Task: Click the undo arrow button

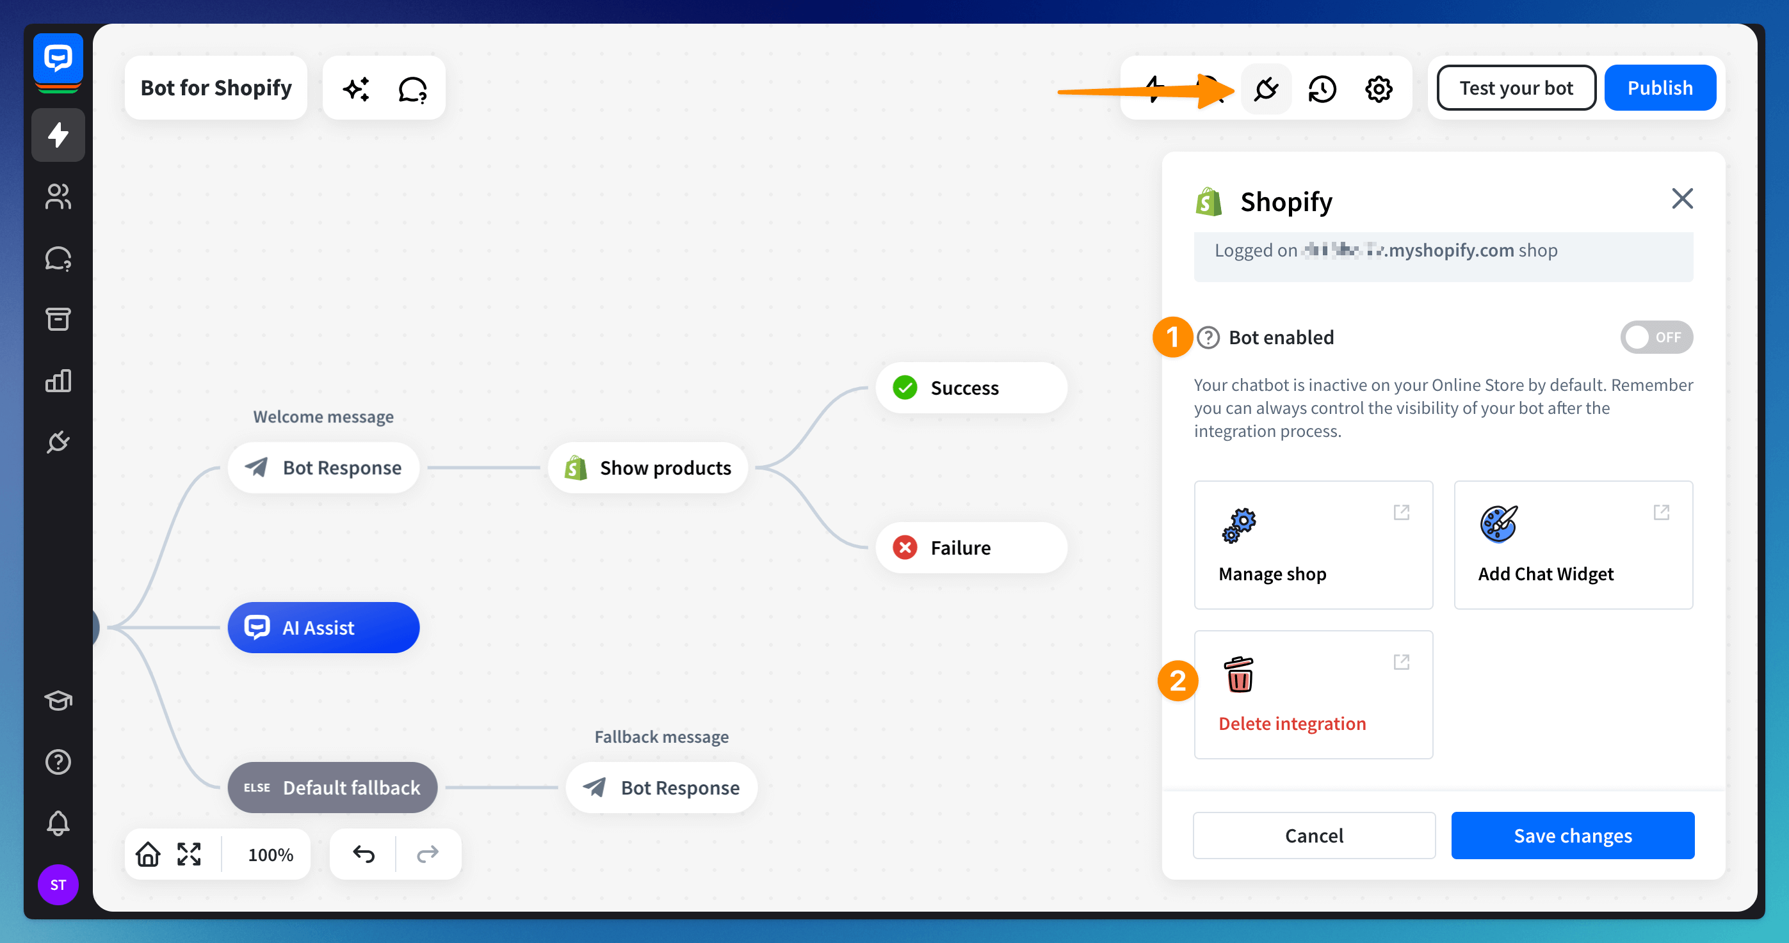Action: (363, 853)
